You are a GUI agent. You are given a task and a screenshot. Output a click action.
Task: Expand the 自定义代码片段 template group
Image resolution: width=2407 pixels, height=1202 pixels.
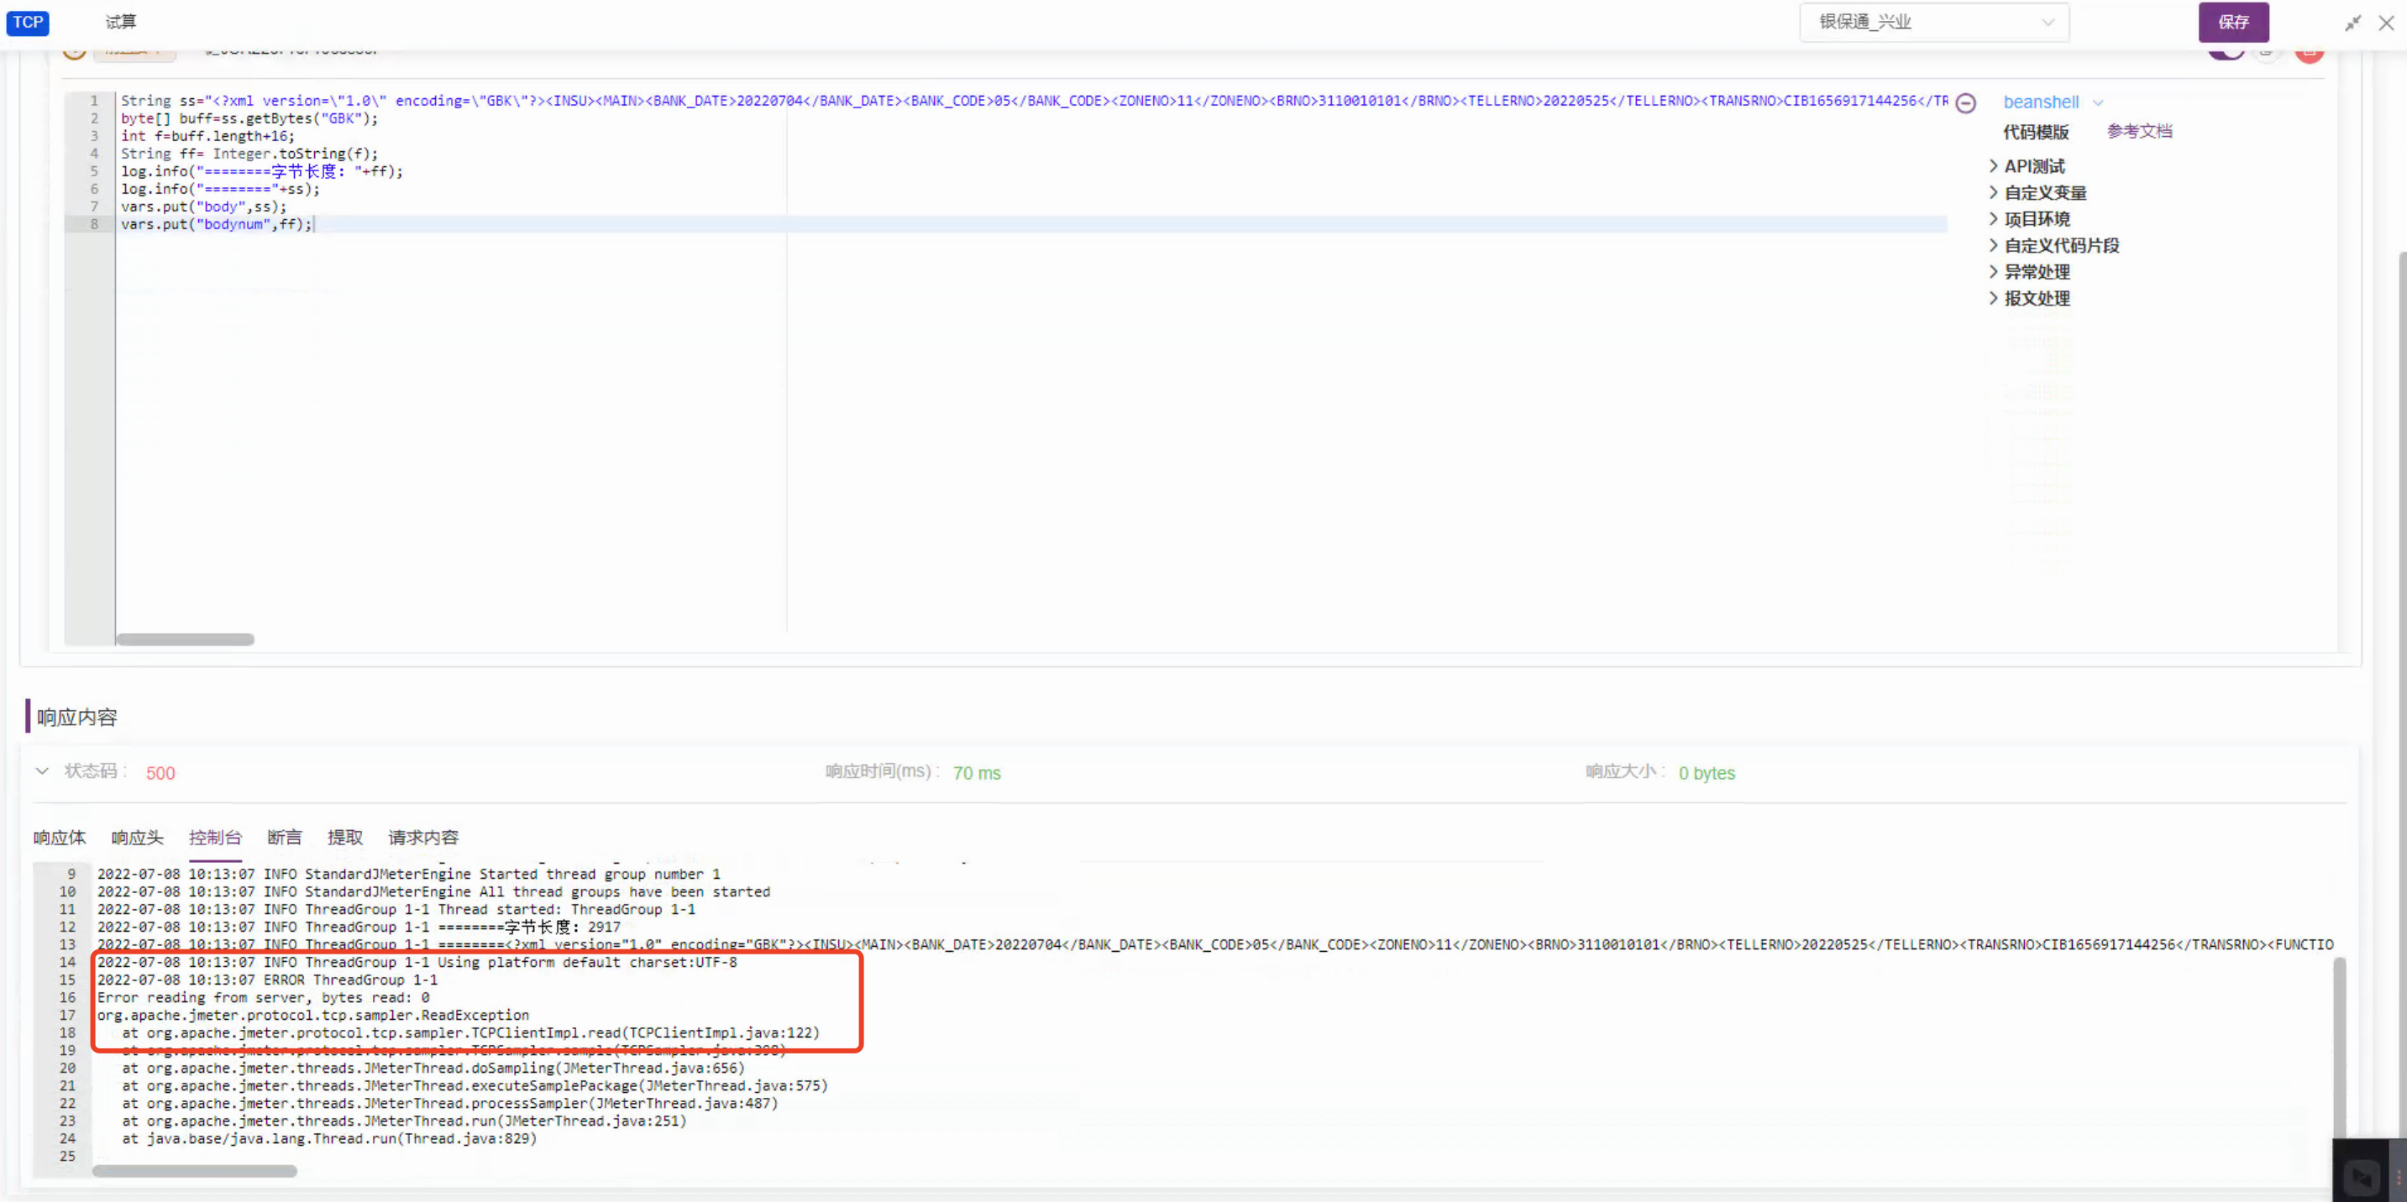pyautogui.click(x=2053, y=246)
